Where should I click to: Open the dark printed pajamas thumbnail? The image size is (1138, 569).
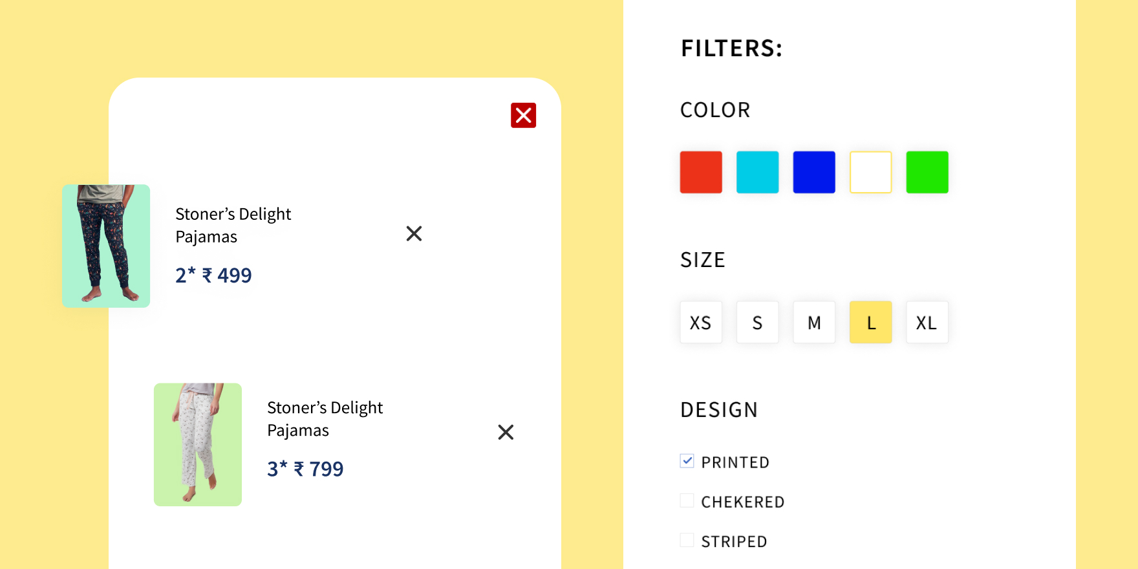[x=106, y=246]
